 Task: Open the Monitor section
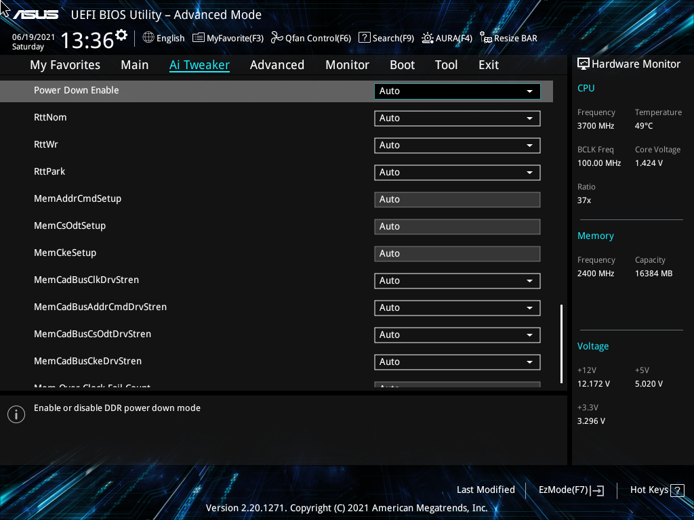347,64
